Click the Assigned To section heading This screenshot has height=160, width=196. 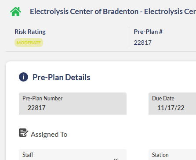[49, 135]
